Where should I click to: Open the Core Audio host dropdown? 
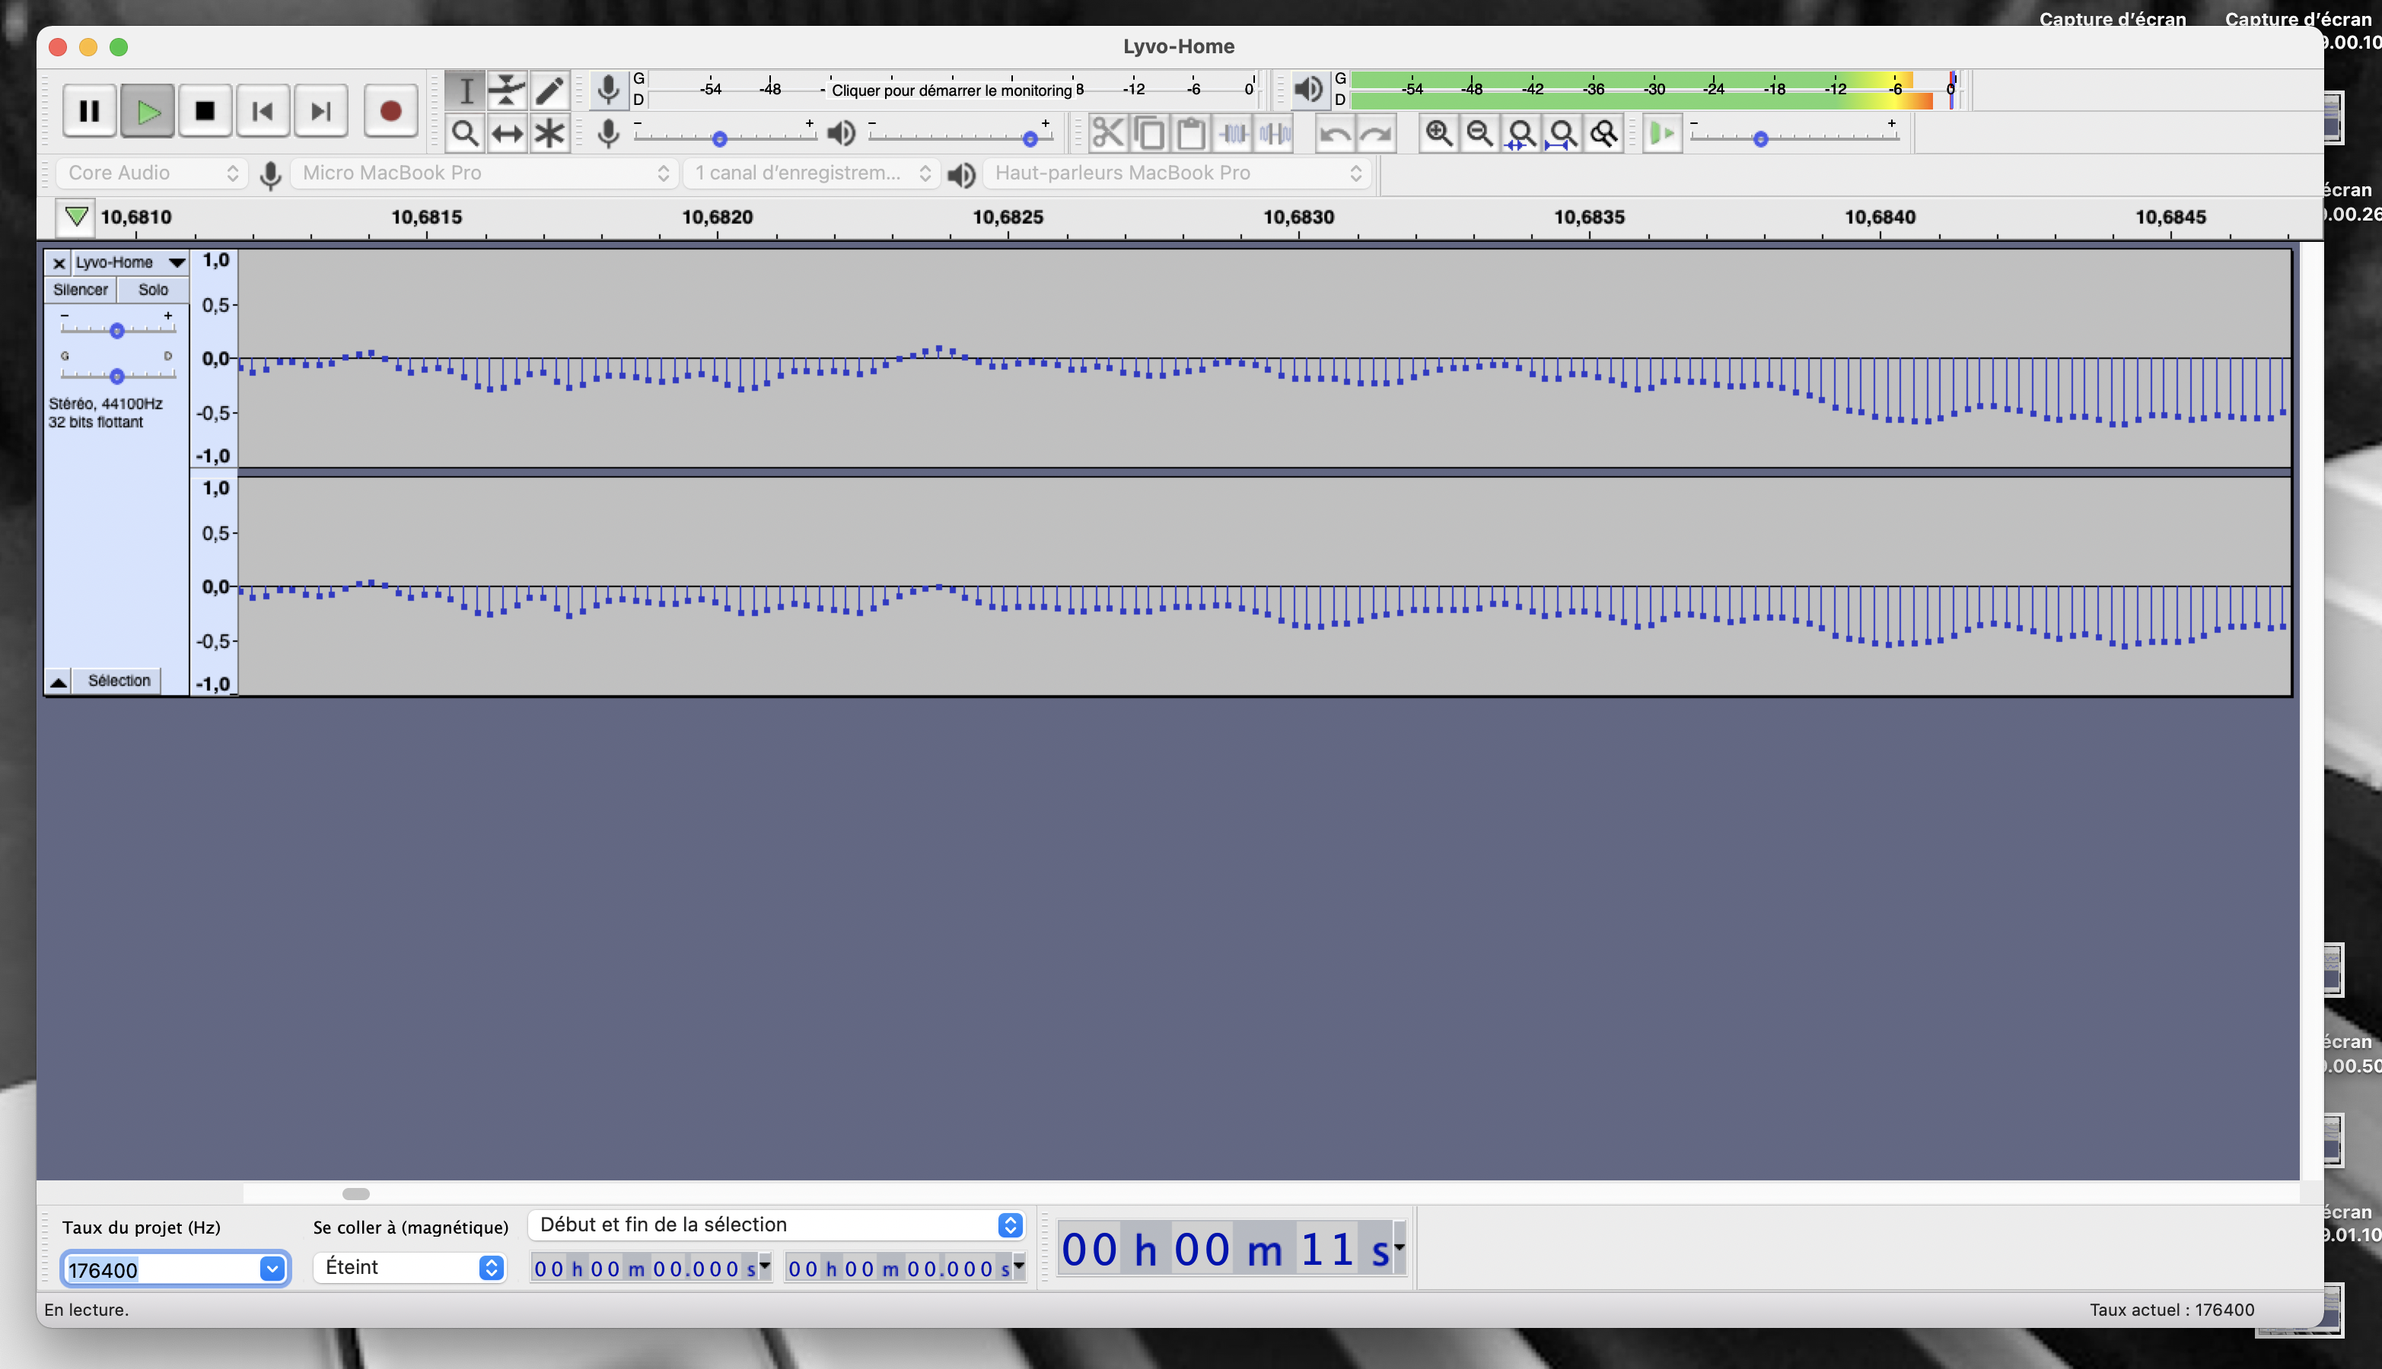(151, 173)
